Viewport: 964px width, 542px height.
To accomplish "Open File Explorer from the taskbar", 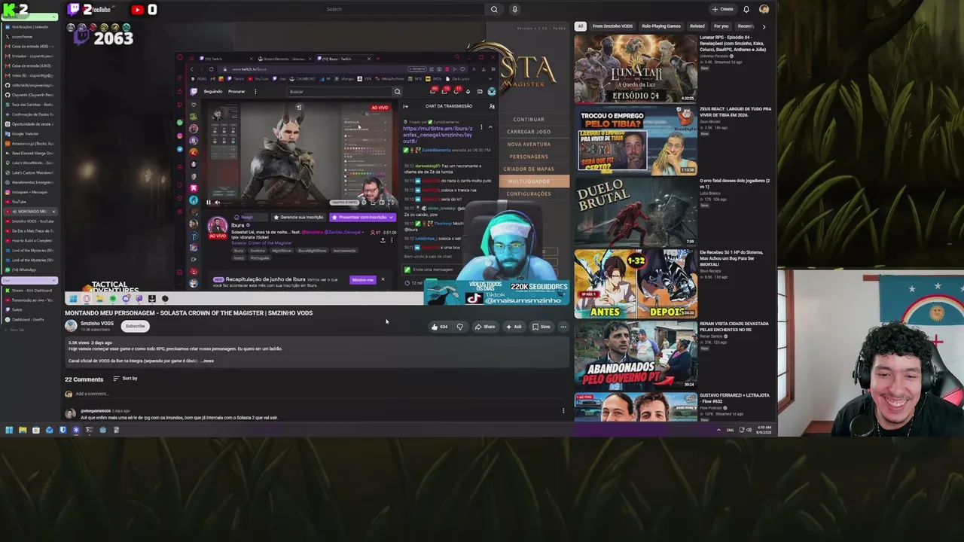I will pos(23,430).
